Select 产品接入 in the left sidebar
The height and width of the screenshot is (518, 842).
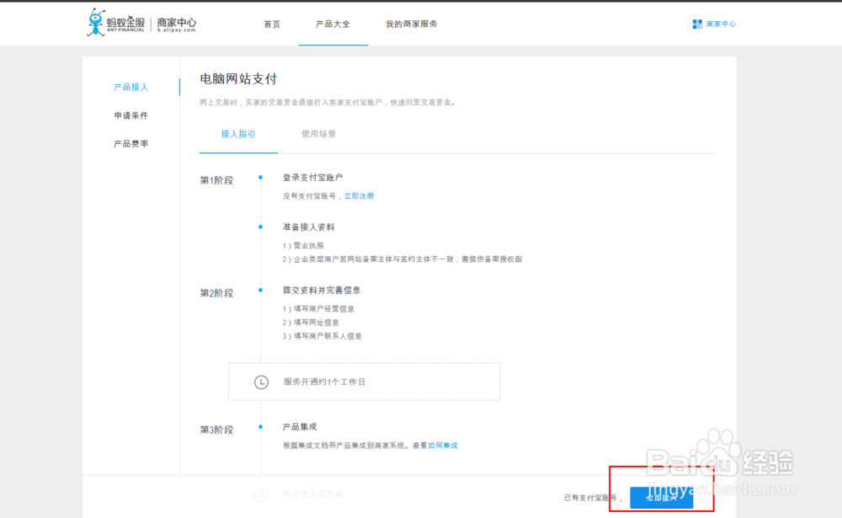point(131,87)
